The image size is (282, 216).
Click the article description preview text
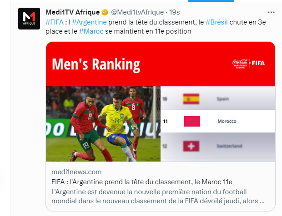pos(158,196)
